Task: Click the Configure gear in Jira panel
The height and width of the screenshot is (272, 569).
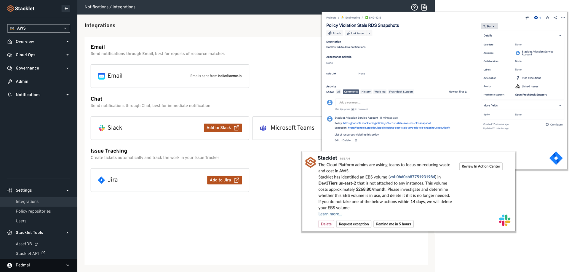Action: point(554,125)
